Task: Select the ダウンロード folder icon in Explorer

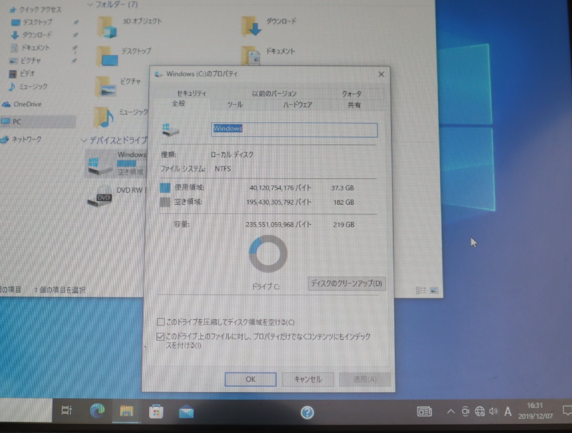Action: [x=252, y=25]
